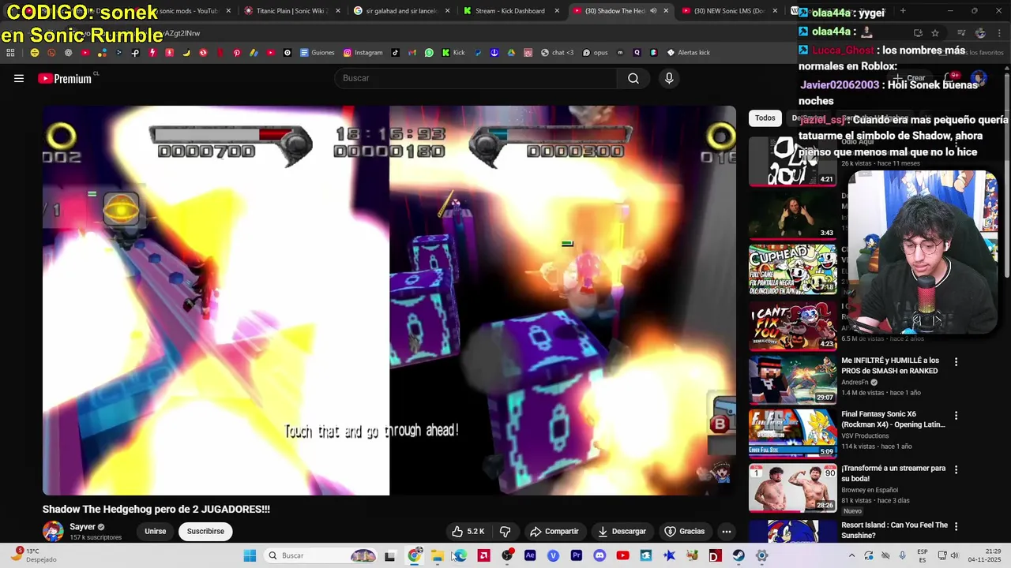Open the apps grid icon in bookmarks bar

pyautogui.click(x=10, y=53)
